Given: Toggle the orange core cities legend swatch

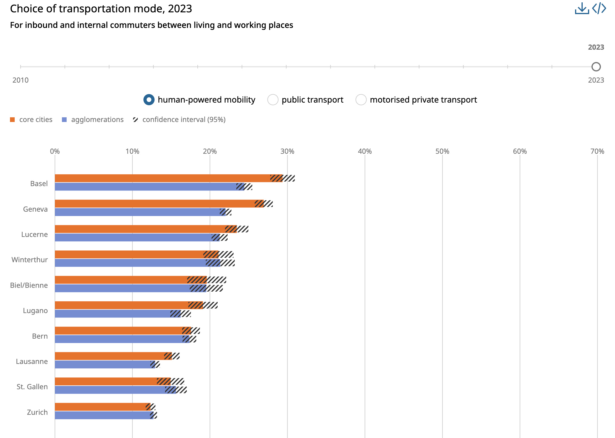Looking at the screenshot, I should click(x=12, y=120).
